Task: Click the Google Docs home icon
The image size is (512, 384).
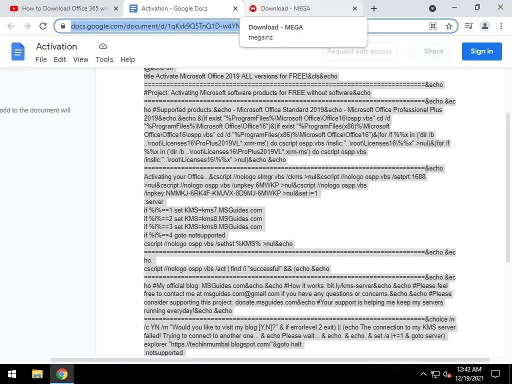Action: pos(18,51)
